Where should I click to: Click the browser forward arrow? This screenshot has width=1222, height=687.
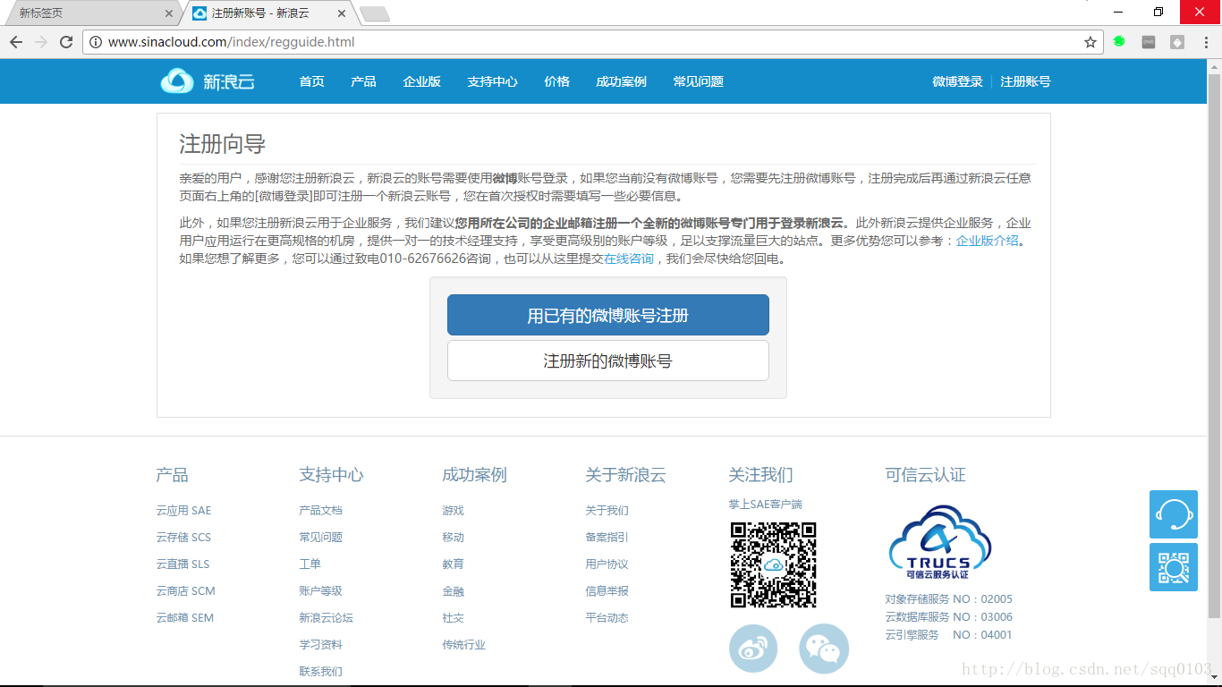(x=41, y=42)
